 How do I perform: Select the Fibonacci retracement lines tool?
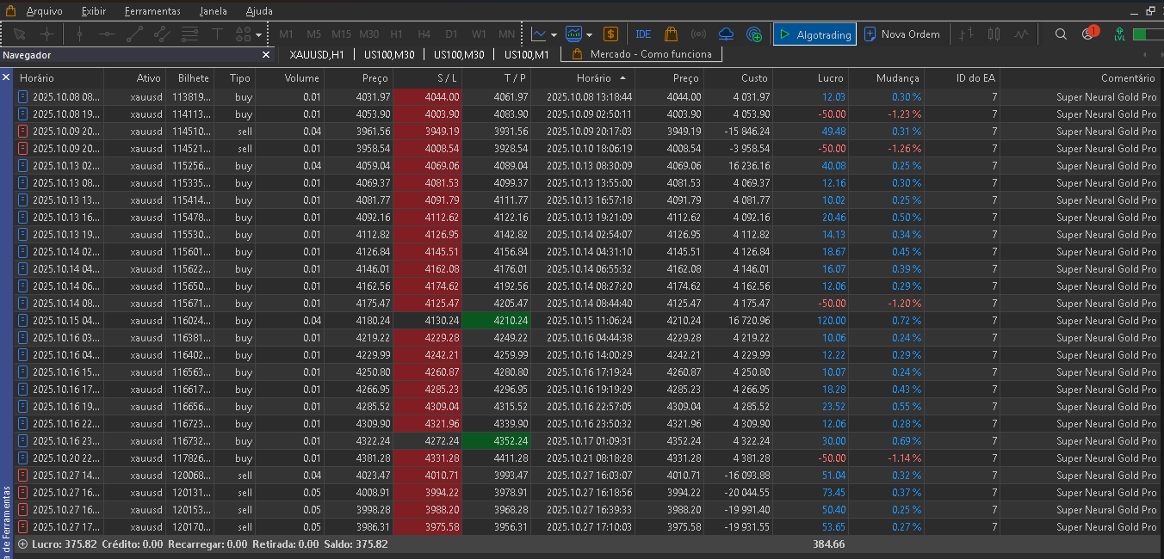pyautogui.click(x=189, y=34)
